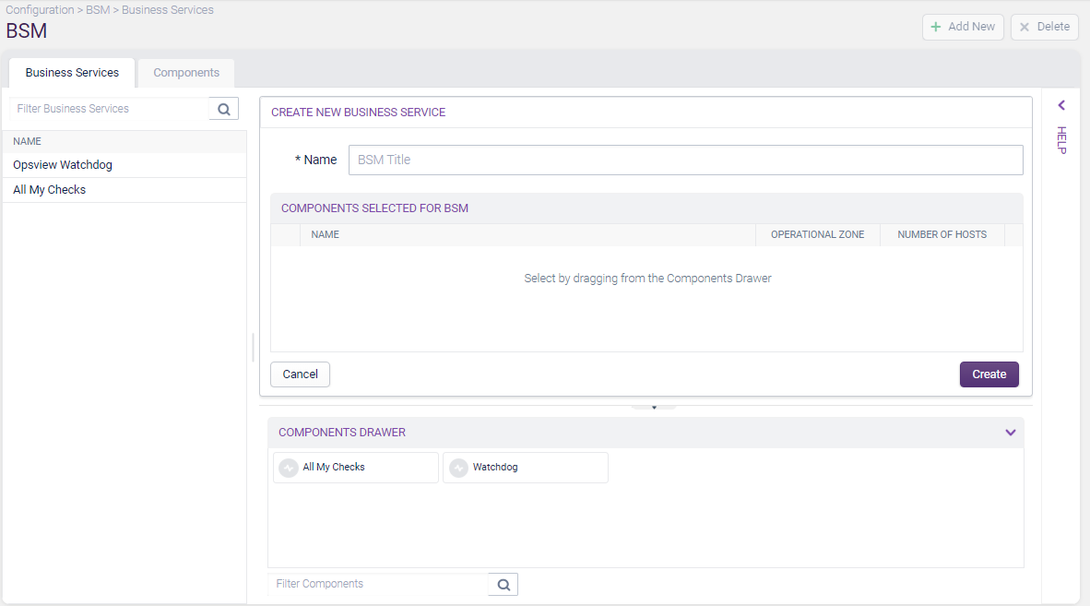Click the X icon on Delete

coord(1024,27)
